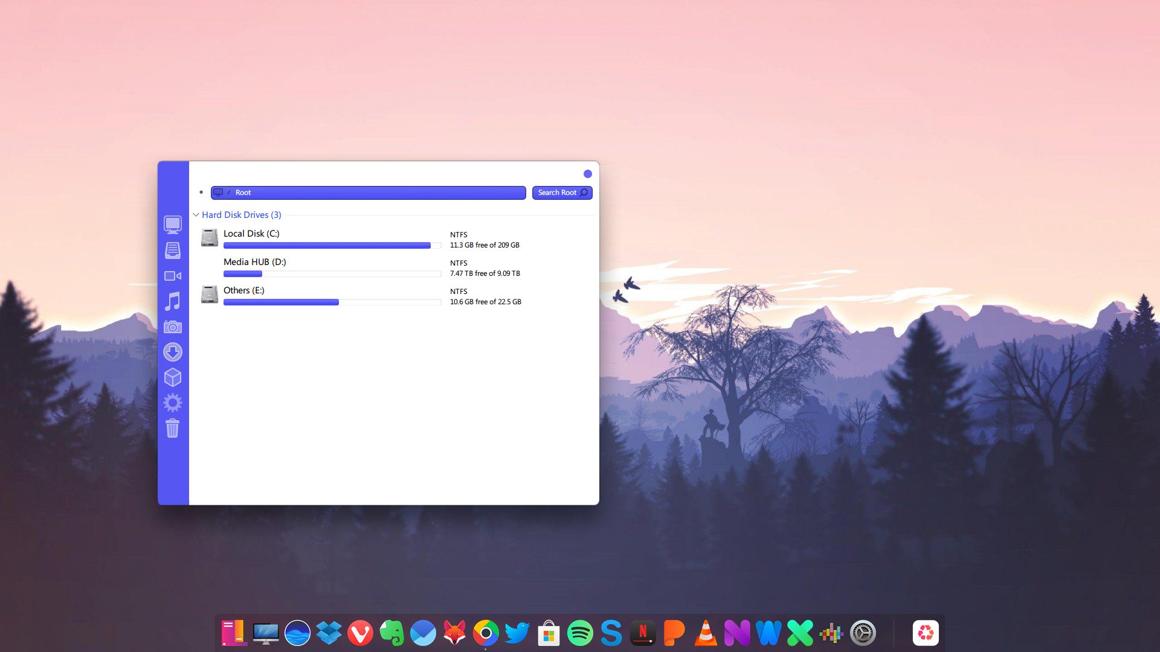Select the Documents sidebar icon
The image size is (1160, 652).
[x=173, y=250]
